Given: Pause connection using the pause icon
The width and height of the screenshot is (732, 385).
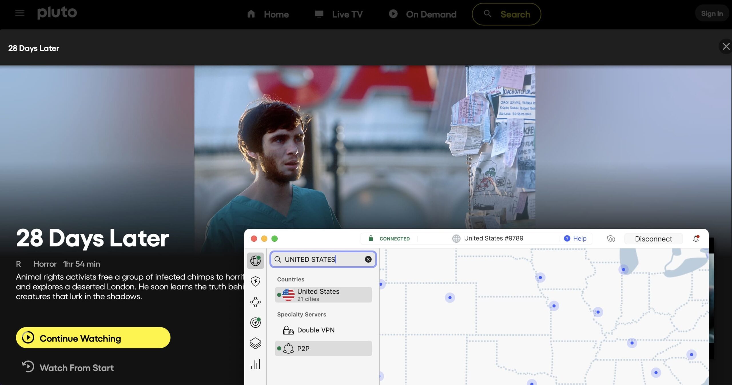Looking at the screenshot, I should [611, 239].
